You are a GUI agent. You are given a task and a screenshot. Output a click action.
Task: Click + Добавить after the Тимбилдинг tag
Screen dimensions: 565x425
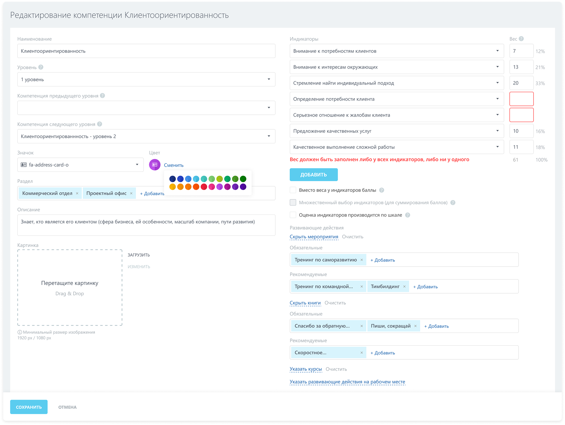pyautogui.click(x=425, y=286)
